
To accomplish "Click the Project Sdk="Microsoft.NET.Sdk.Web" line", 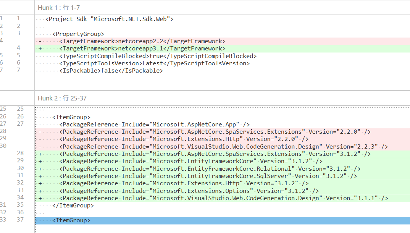I will pyautogui.click(x=109, y=19).
